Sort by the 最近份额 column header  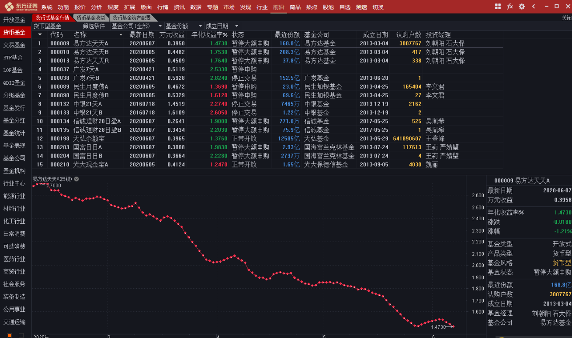pyautogui.click(x=287, y=34)
